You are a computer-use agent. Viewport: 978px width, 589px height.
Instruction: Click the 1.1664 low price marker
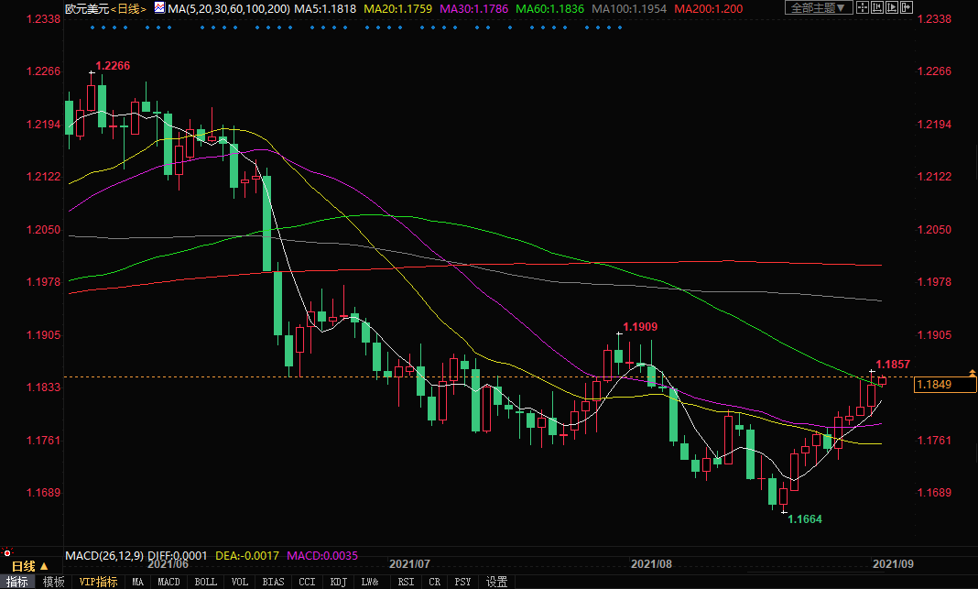[805, 519]
